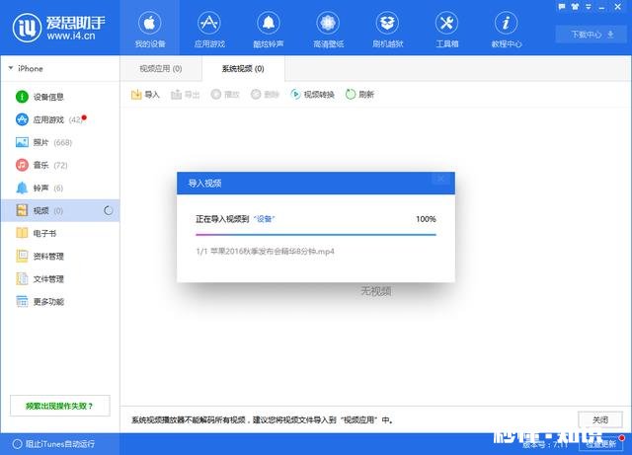The height and width of the screenshot is (455, 632).
Task: Open 我的设备 (My Device) section
Action: coord(149,30)
